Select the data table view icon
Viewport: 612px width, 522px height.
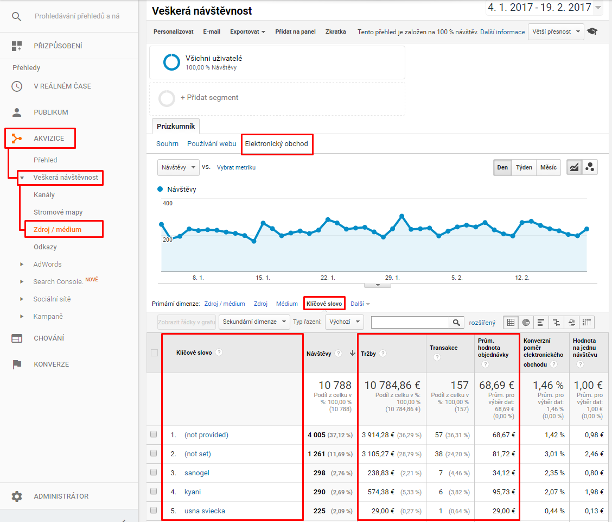[x=511, y=322]
